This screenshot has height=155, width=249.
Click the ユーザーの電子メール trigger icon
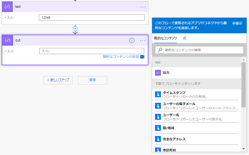pos(158,106)
